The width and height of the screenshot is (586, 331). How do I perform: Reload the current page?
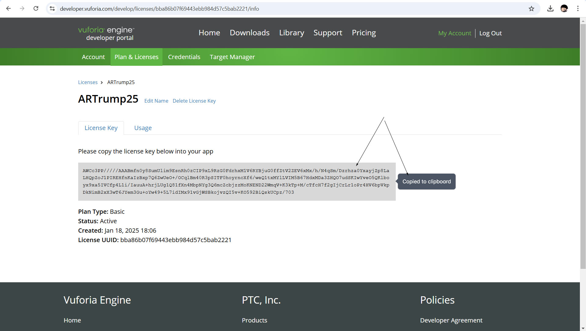click(x=36, y=9)
